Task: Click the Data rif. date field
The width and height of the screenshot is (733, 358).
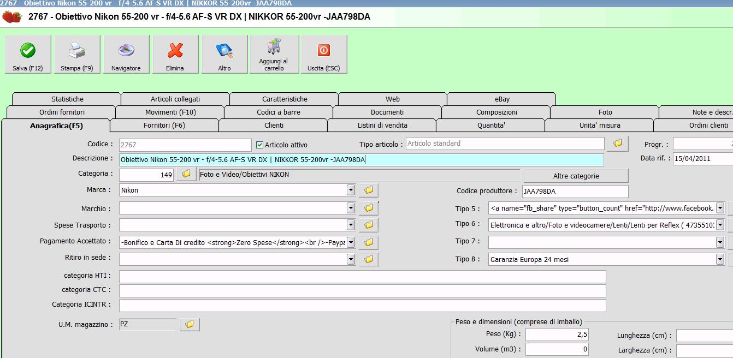Action: pyautogui.click(x=703, y=159)
